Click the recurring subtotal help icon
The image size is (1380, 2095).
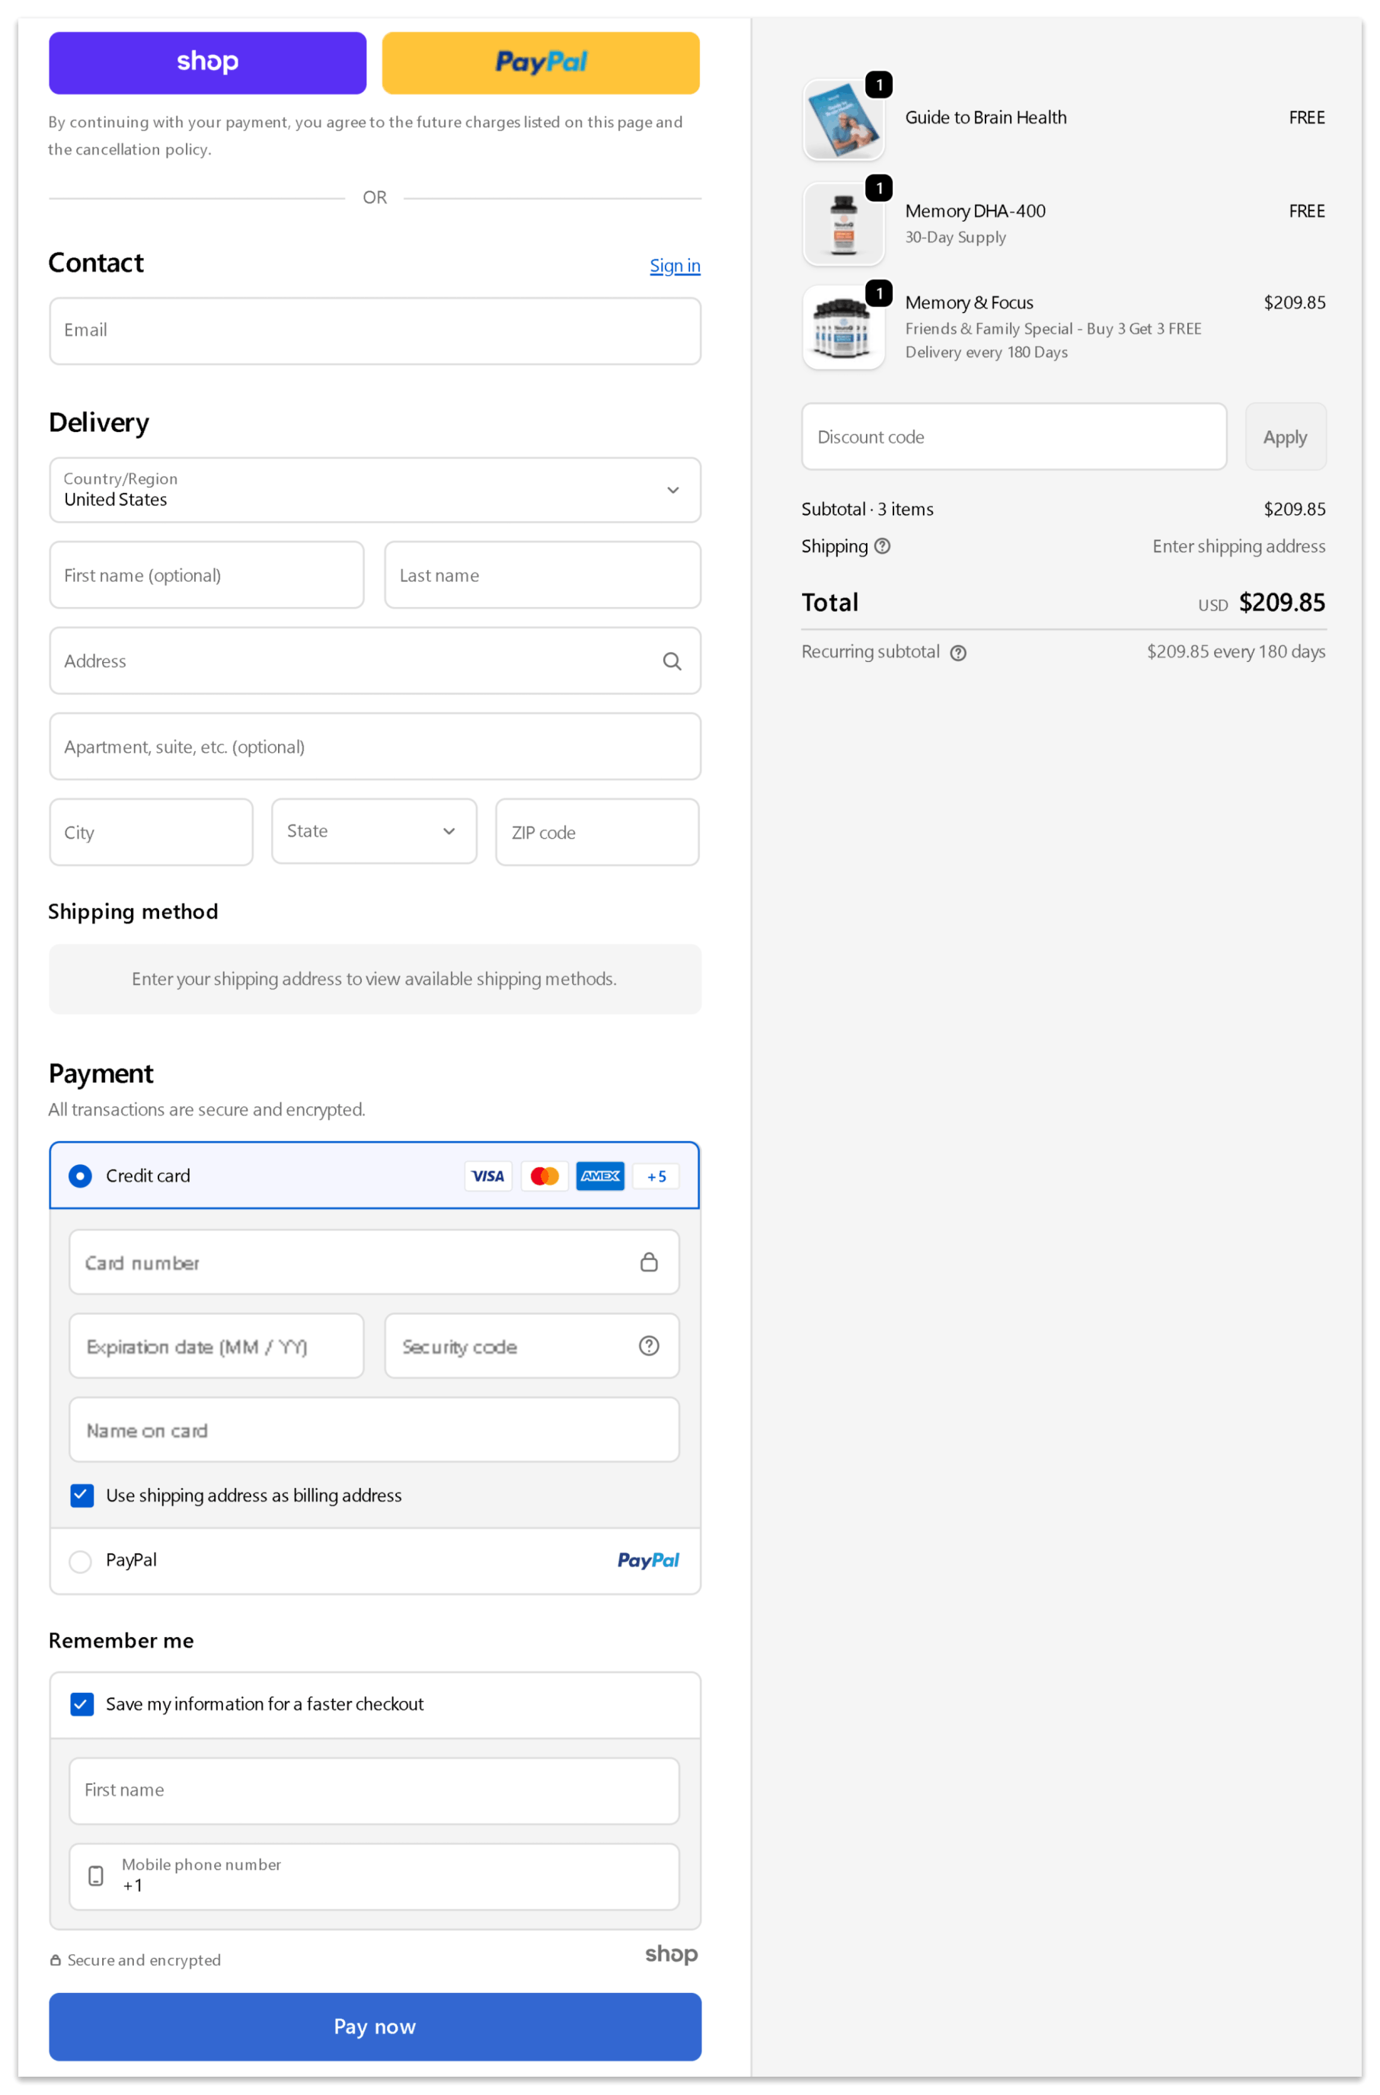(958, 652)
